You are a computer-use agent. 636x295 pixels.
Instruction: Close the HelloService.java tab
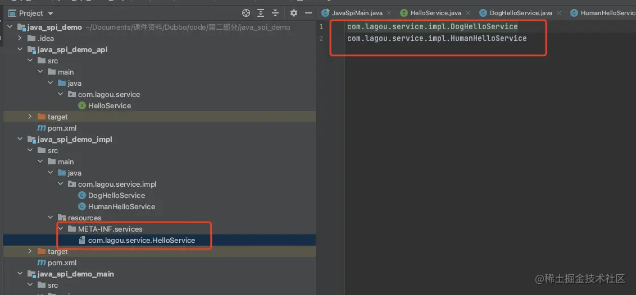[x=467, y=13]
